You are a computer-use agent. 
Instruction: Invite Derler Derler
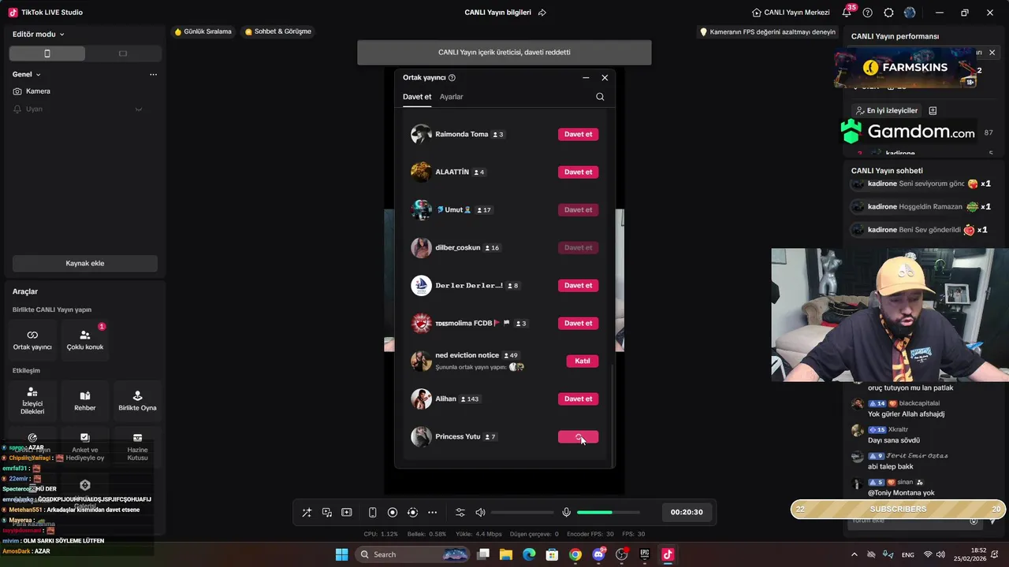578,285
